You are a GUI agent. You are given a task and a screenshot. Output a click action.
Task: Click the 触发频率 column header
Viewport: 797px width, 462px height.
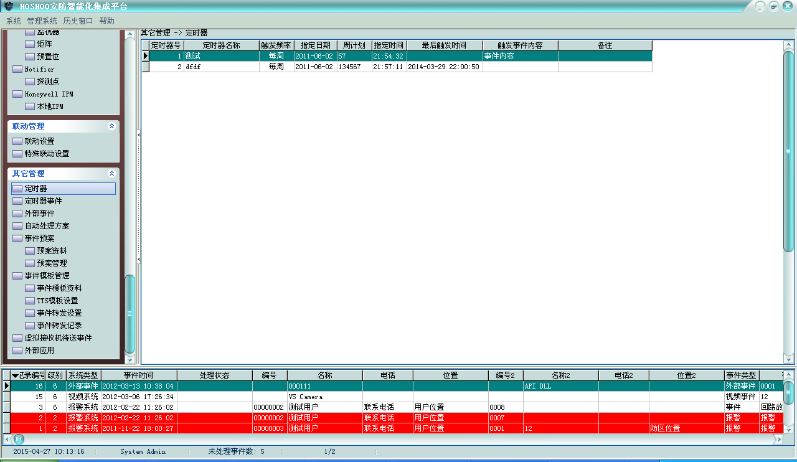click(x=276, y=45)
